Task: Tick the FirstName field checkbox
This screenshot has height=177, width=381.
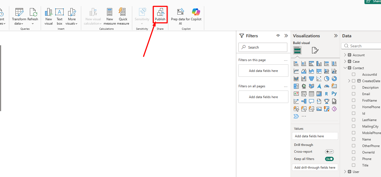Action: (354, 101)
